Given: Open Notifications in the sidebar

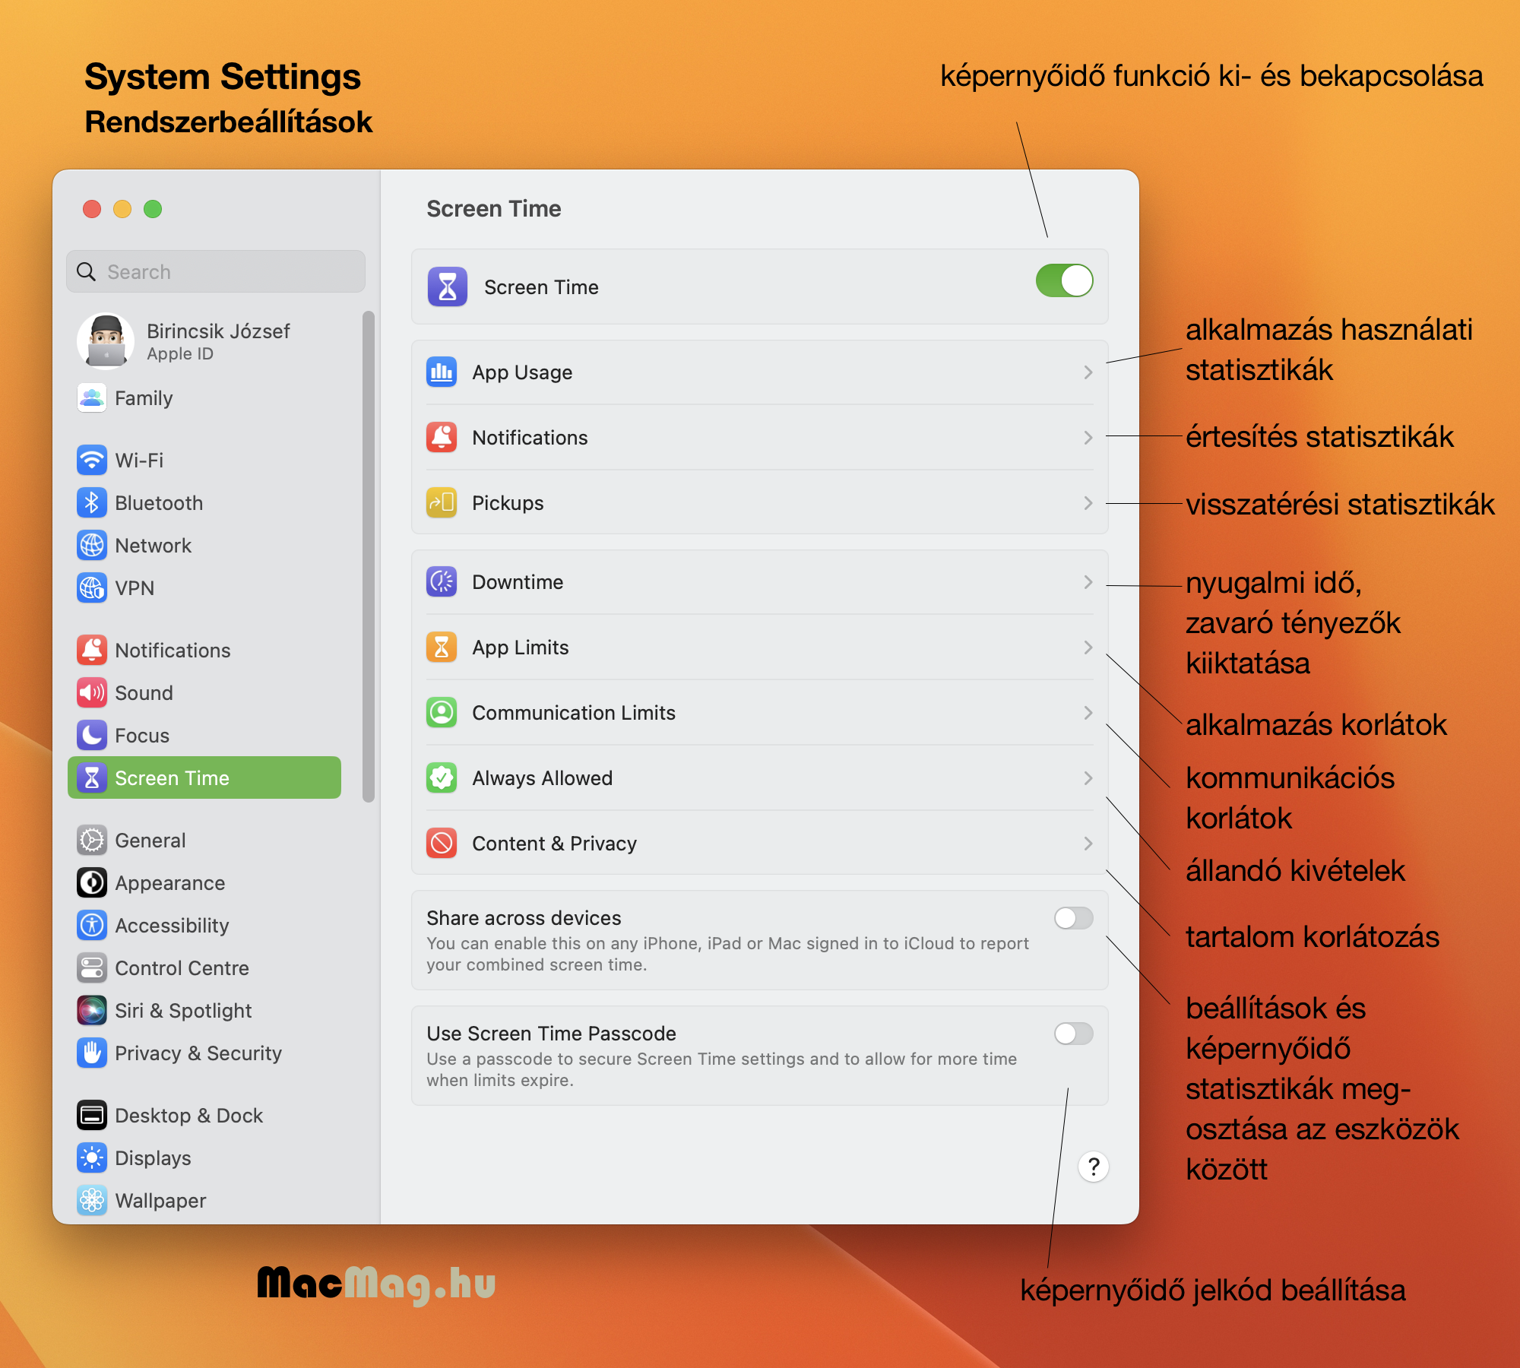Looking at the screenshot, I should pyautogui.click(x=204, y=651).
